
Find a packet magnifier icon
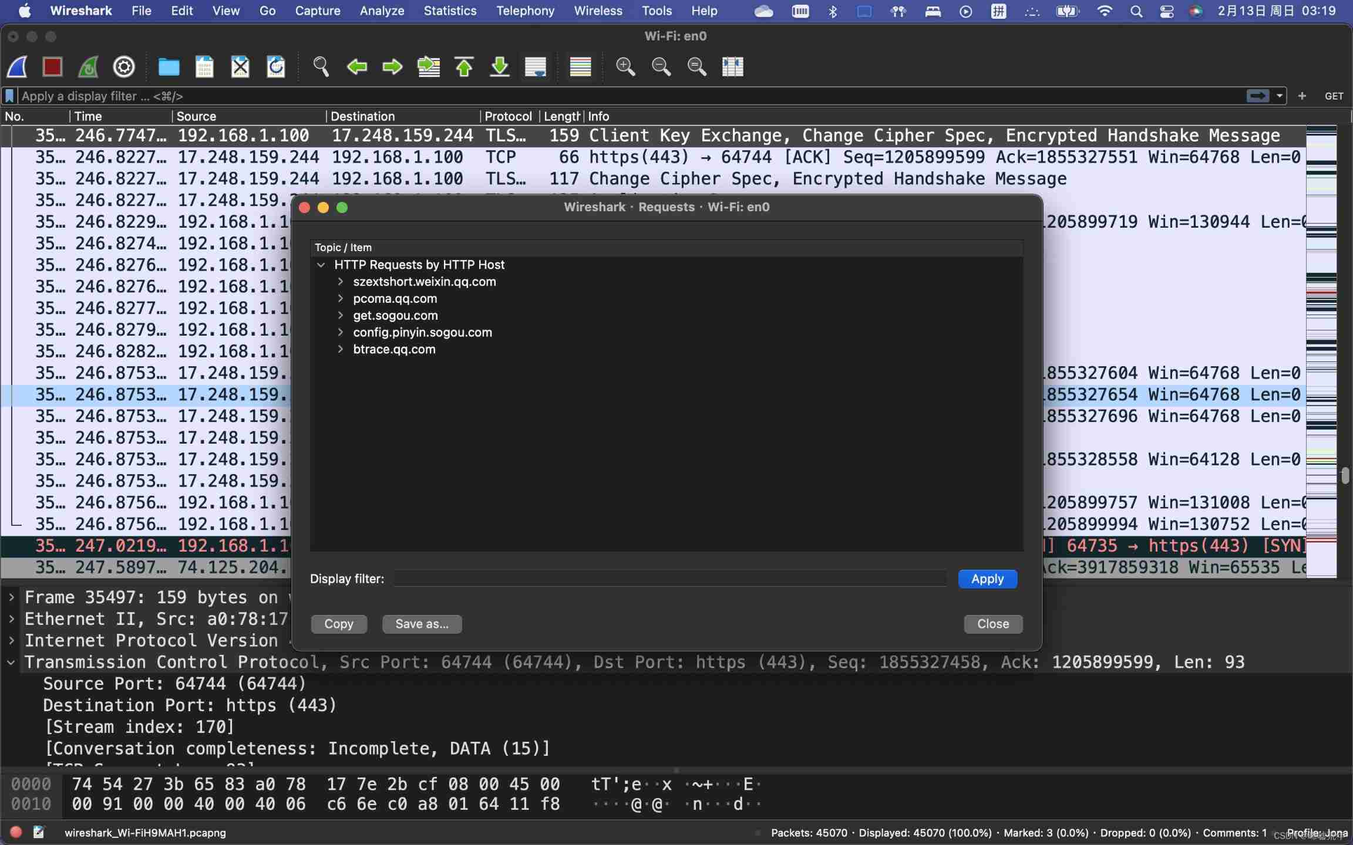(x=321, y=67)
